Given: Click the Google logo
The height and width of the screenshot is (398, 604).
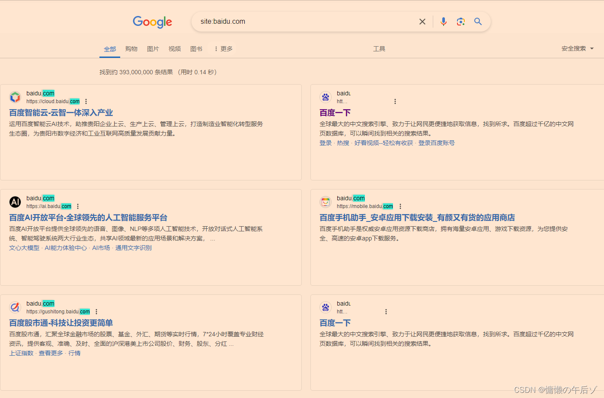Looking at the screenshot, I should point(152,22).
